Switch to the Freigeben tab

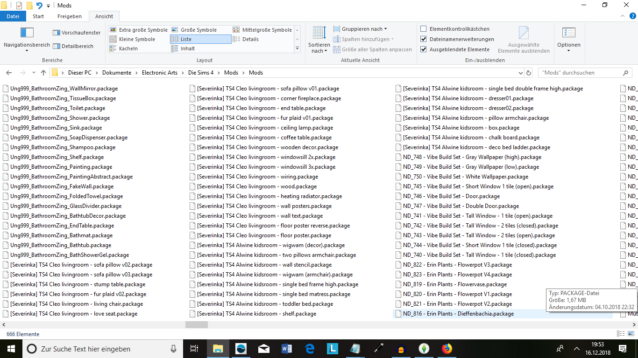pyautogui.click(x=70, y=16)
